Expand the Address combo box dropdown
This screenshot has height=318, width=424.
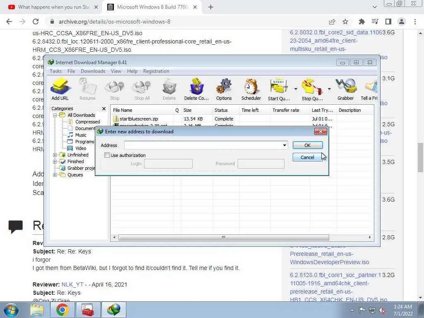[284, 145]
